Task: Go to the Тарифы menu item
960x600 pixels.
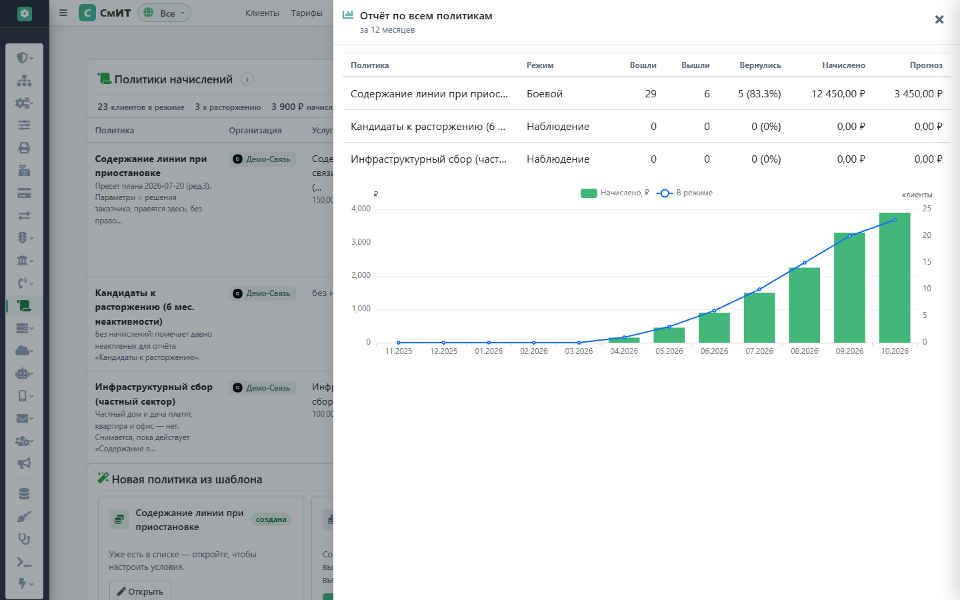Action: pos(307,13)
